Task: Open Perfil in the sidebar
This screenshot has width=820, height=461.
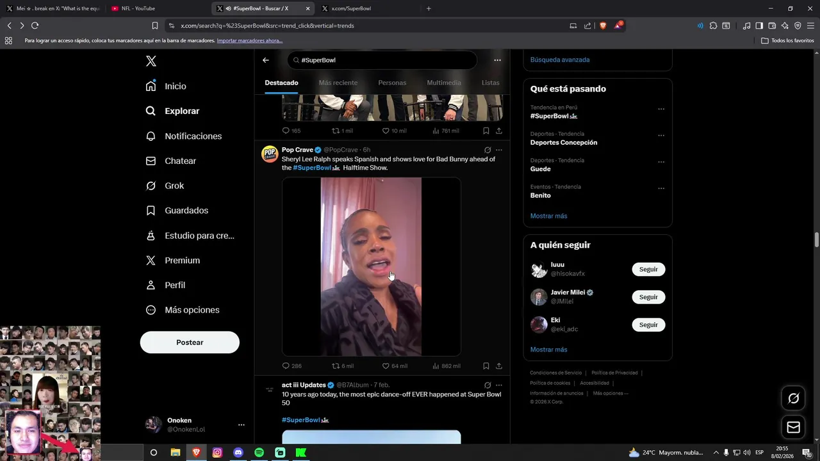Action: tap(165, 285)
